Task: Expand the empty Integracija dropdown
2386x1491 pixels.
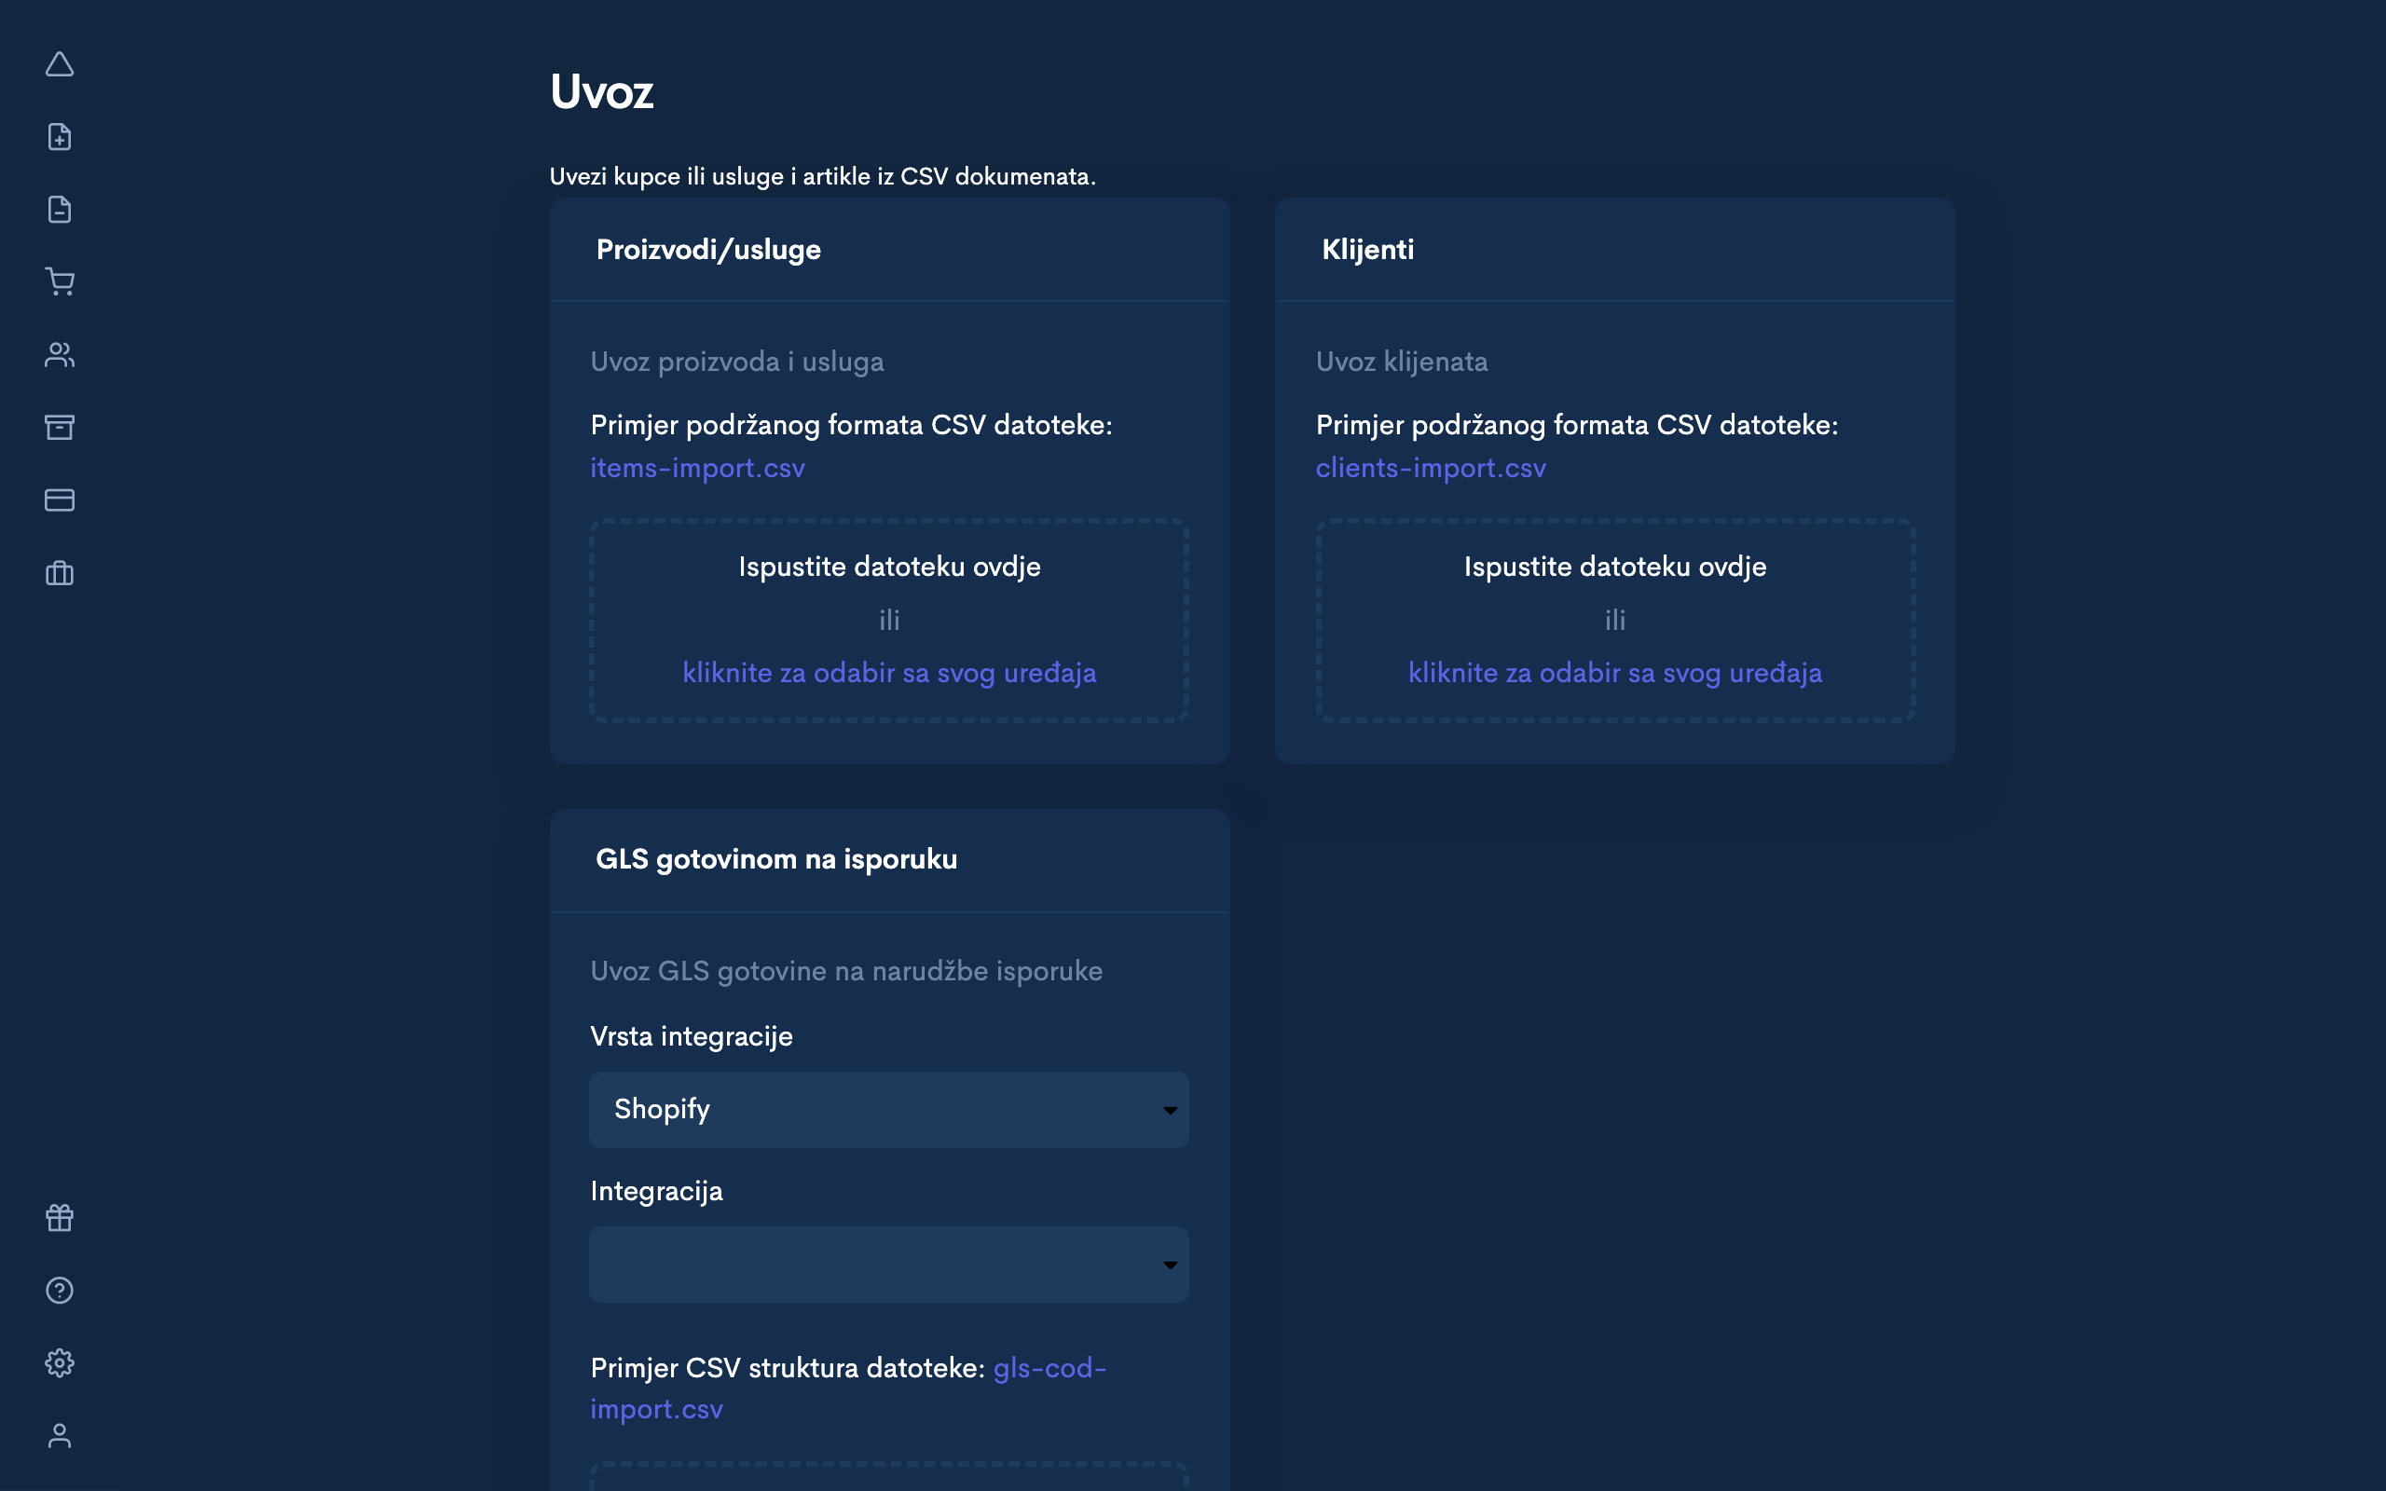Action: [888, 1265]
